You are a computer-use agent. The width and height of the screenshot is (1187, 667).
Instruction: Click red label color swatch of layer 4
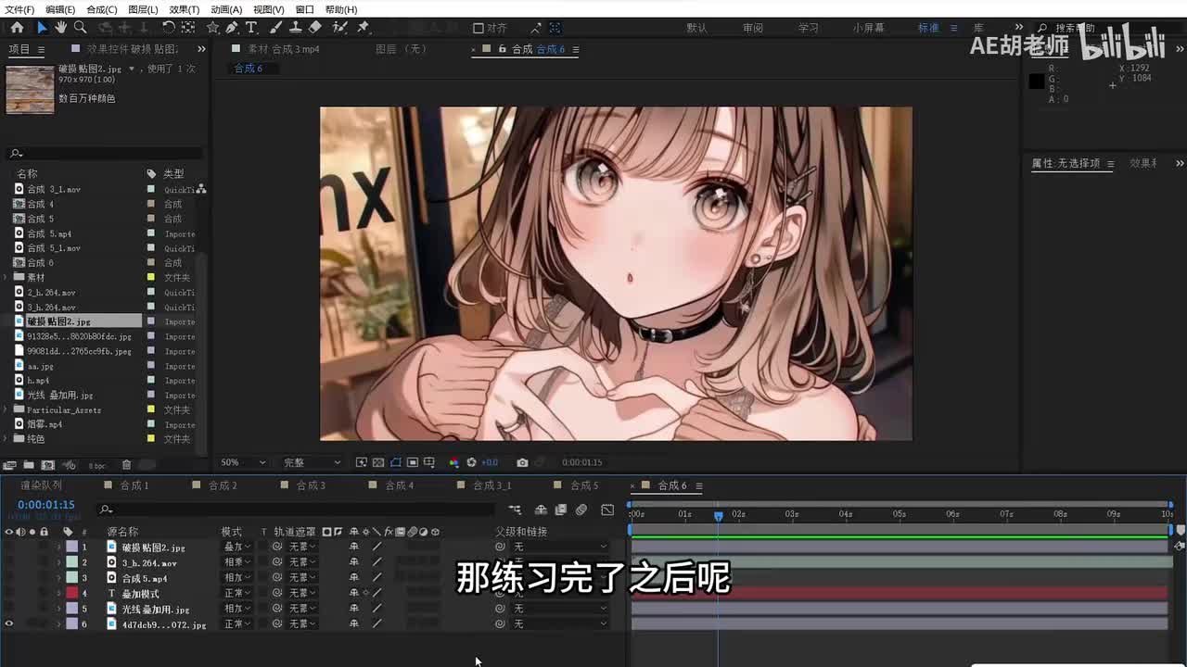tap(71, 593)
